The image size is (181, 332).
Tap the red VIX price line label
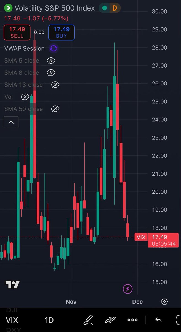(141, 237)
